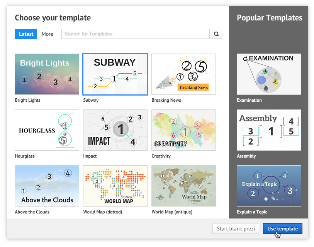This screenshot has width=314, height=247.
Task: Click the Use template button
Action: [283, 229]
